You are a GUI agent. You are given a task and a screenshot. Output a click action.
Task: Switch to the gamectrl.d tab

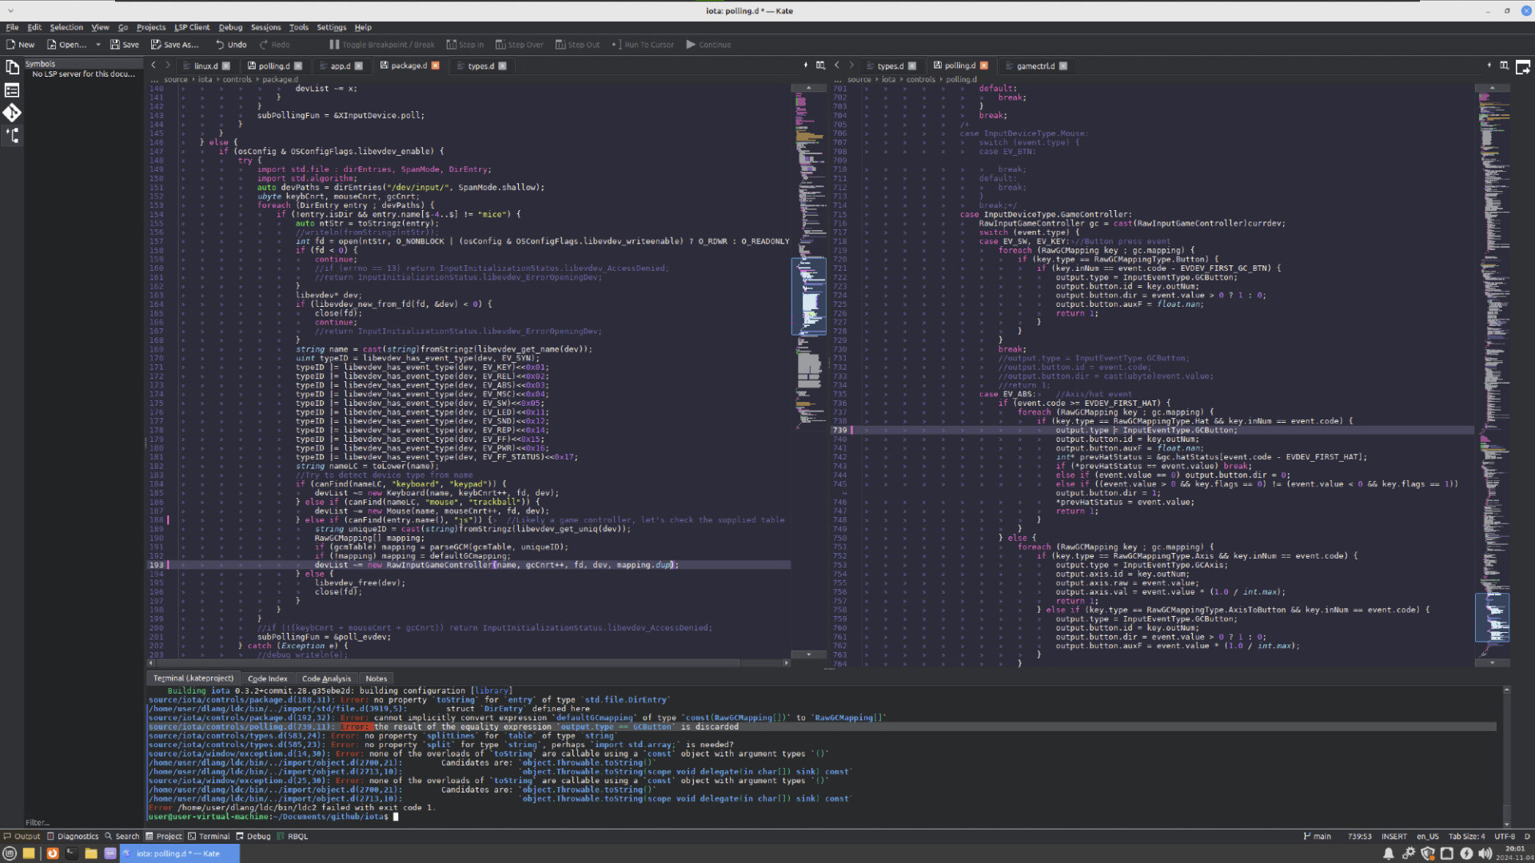click(1035, 66)
